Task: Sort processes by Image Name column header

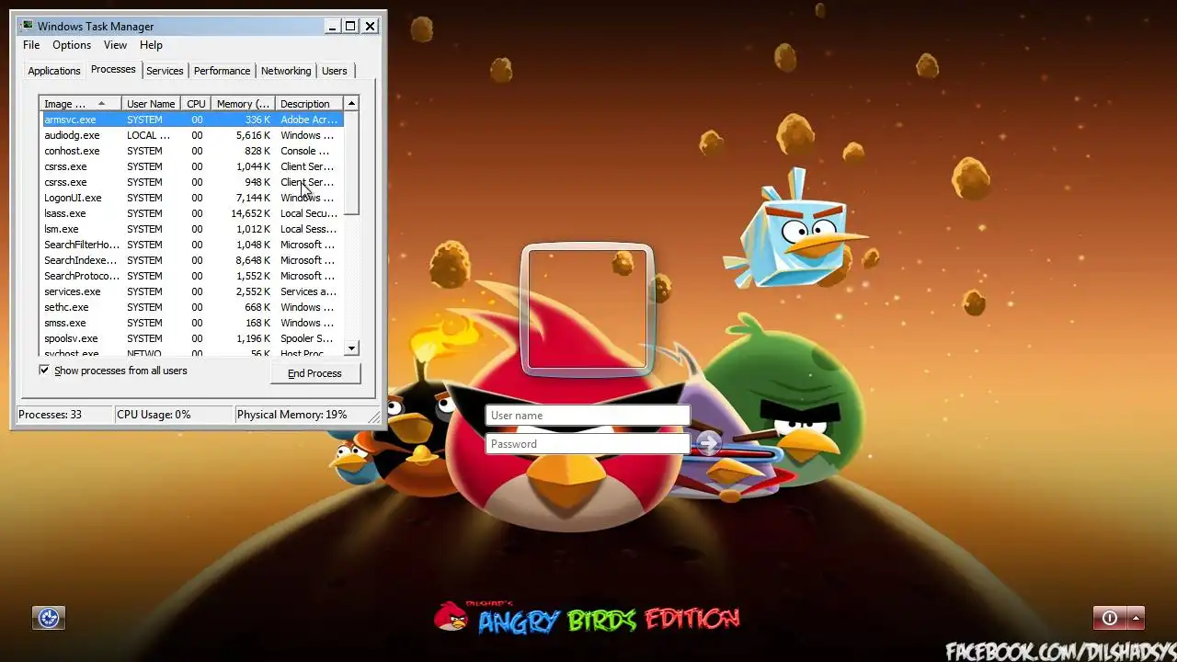Action: pos(80,104)
